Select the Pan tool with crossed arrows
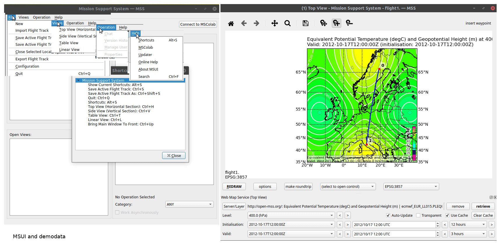501x245 pixels. tap(274, 23)
